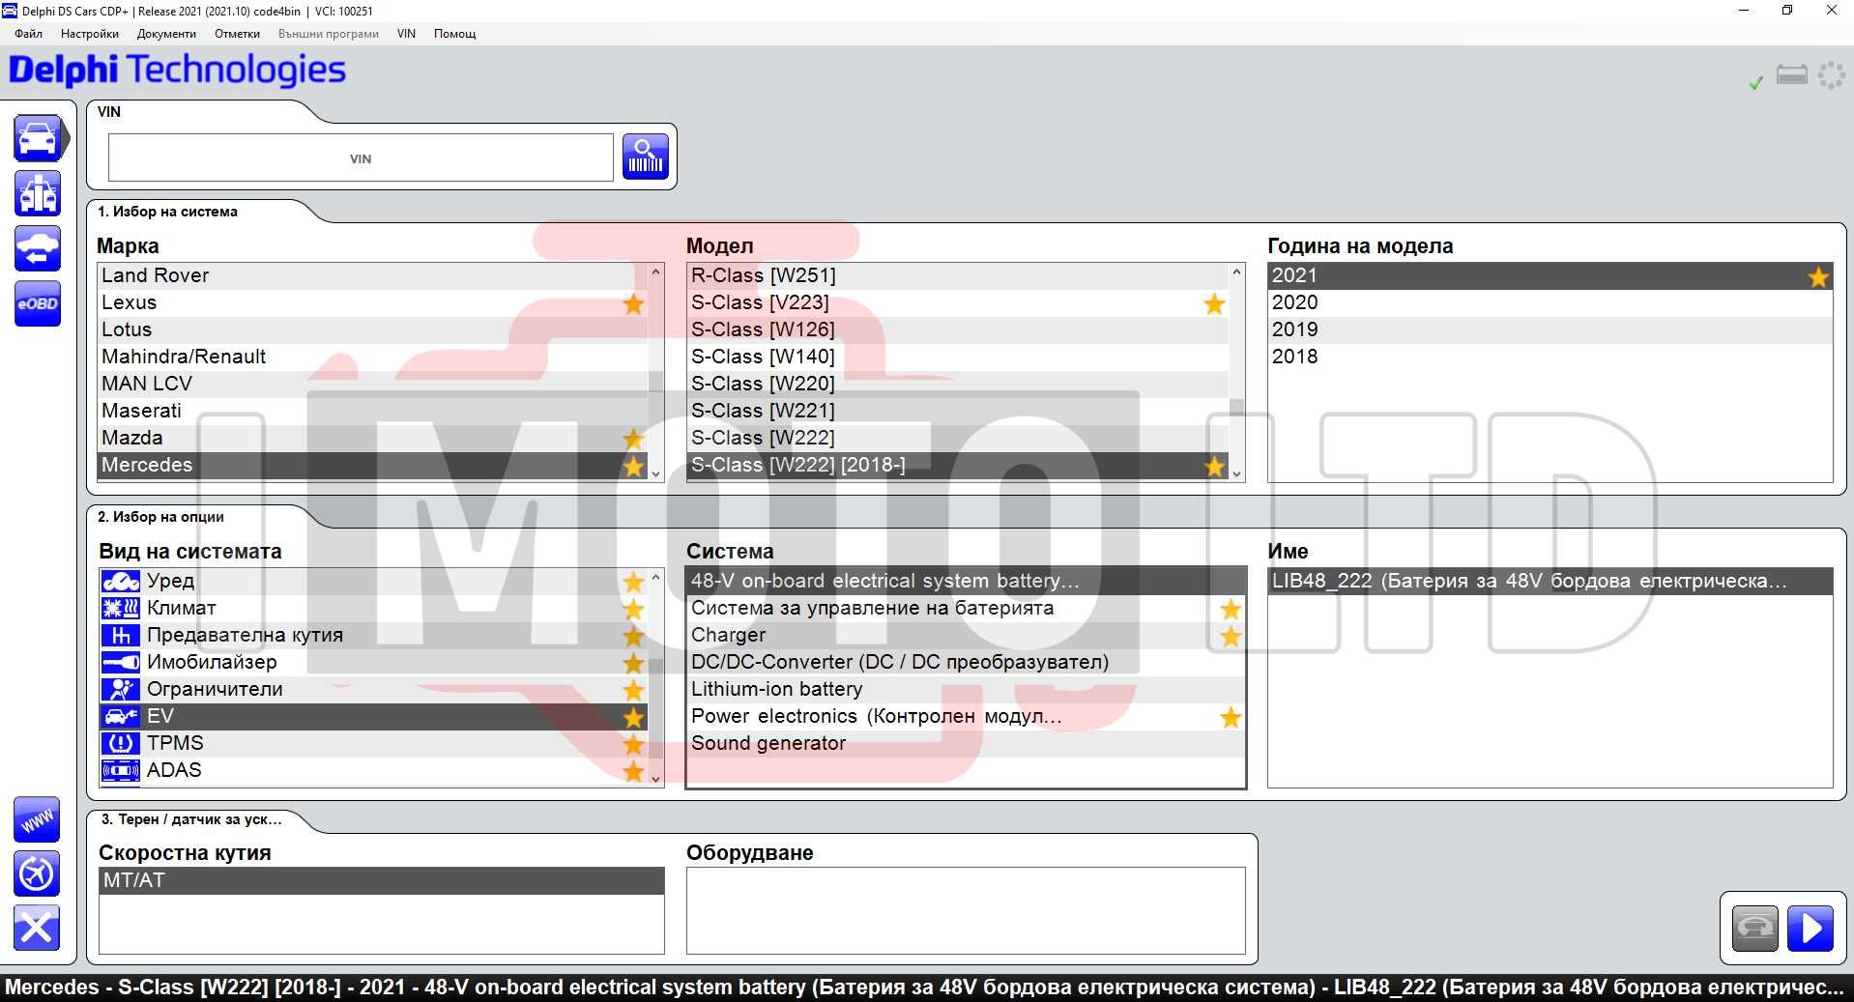Open the www web browser icon

(x=37, y=820)
